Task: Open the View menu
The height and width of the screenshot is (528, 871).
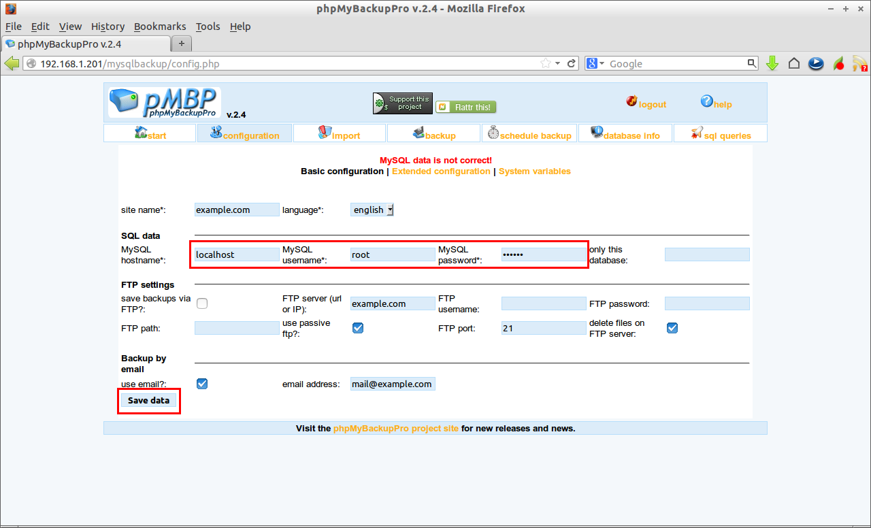Action: 70,27
